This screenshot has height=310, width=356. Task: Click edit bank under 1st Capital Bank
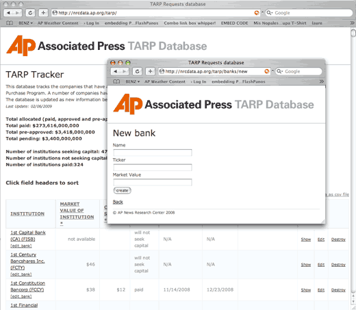21,246
